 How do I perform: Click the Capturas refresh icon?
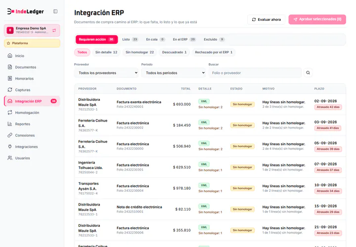10,89
